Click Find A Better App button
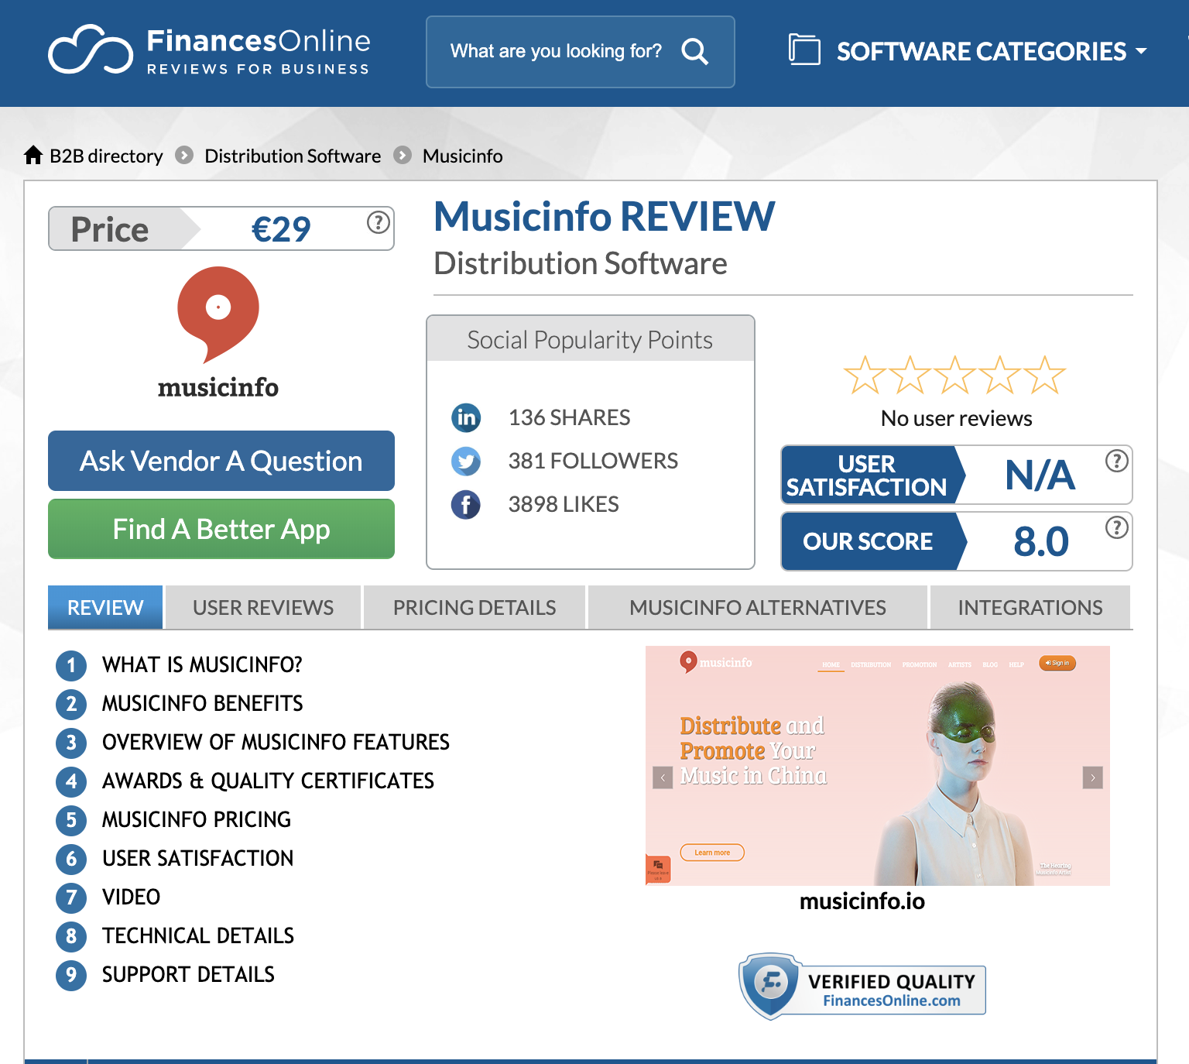 click(x=221, y=529)
